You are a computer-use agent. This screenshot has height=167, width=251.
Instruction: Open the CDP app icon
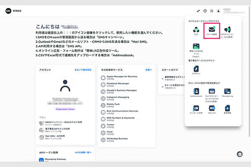(x=195, y=30)
